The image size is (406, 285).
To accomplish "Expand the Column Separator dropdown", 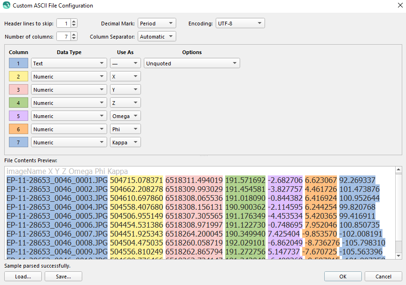I will tap(156, 37).
